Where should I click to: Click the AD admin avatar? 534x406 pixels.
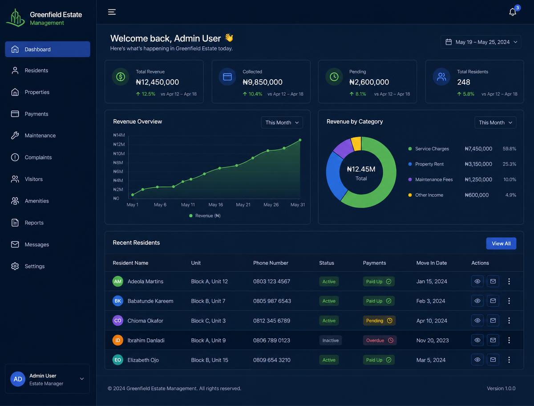tap(18, 379)
